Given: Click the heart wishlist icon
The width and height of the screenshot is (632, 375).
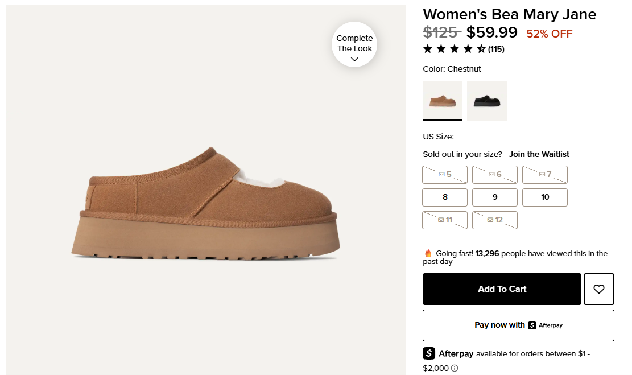Looking at the screenshot, I should (598, 289).
